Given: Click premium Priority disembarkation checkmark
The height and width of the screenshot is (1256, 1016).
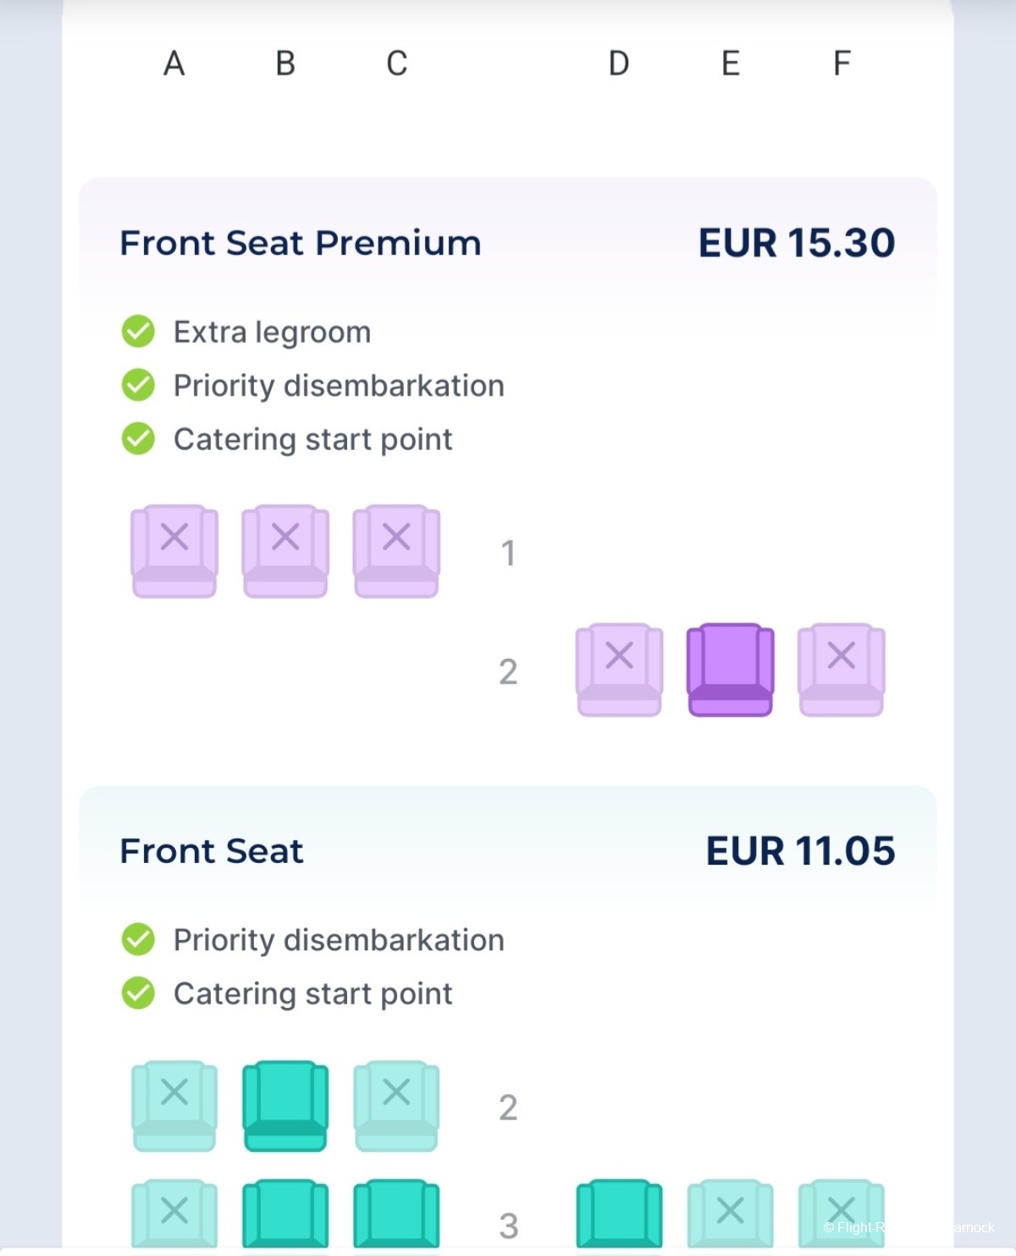Looking at the screenshot, I should [138, 385].
